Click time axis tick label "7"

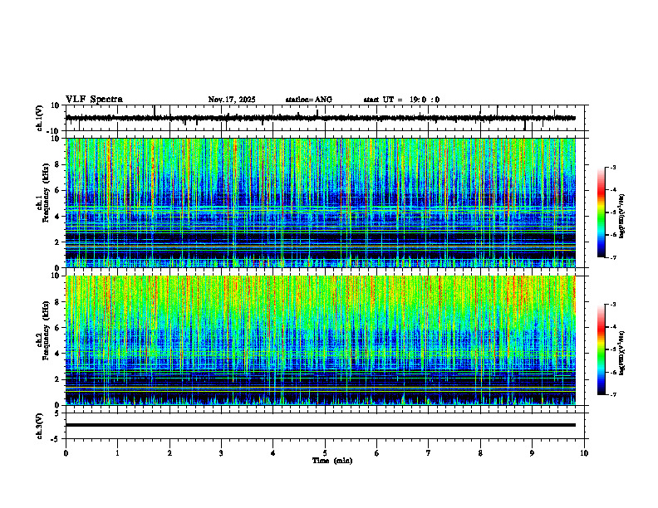pos(429,453)
